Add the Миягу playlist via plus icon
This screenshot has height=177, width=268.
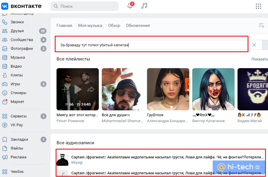click(x=65, y=89)
